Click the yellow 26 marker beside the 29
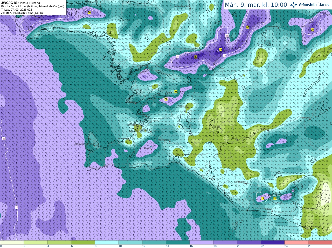The width and height of the screenshot is (332, 248). [x=275, y=198]
